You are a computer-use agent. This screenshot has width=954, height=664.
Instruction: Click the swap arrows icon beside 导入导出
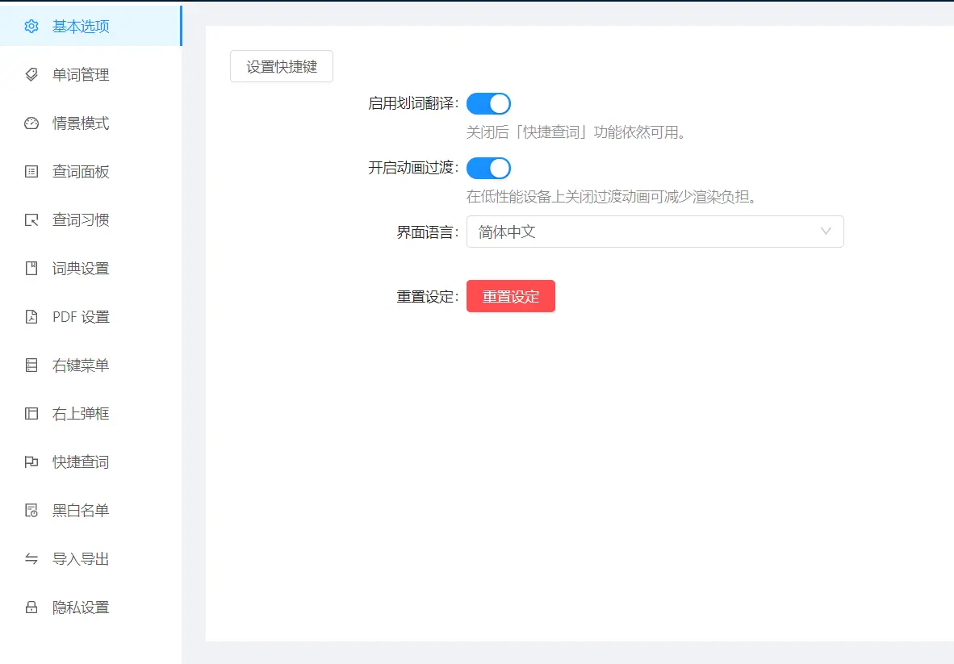pyautogui.click(x=31, y=559)
